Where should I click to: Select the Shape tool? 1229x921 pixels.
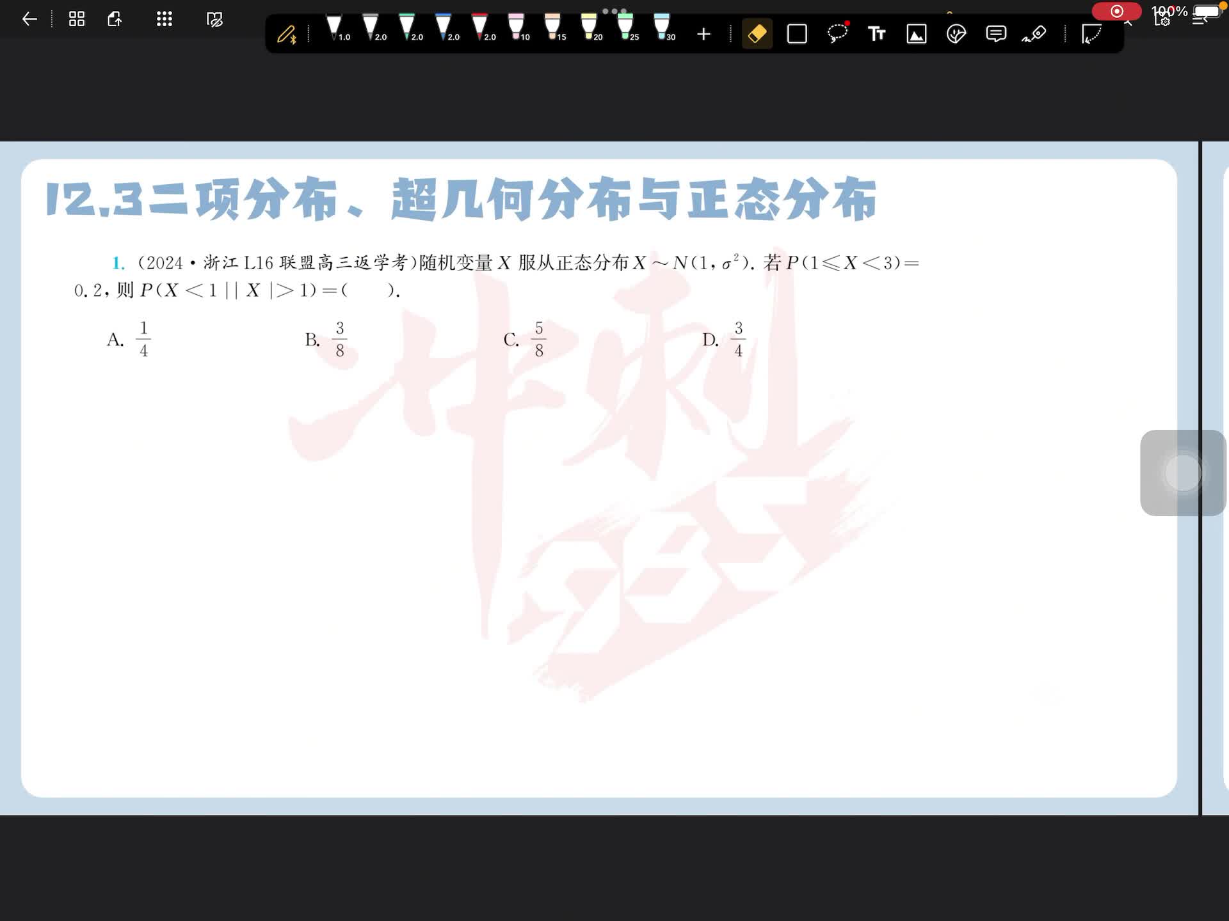[x=797, y=33]
